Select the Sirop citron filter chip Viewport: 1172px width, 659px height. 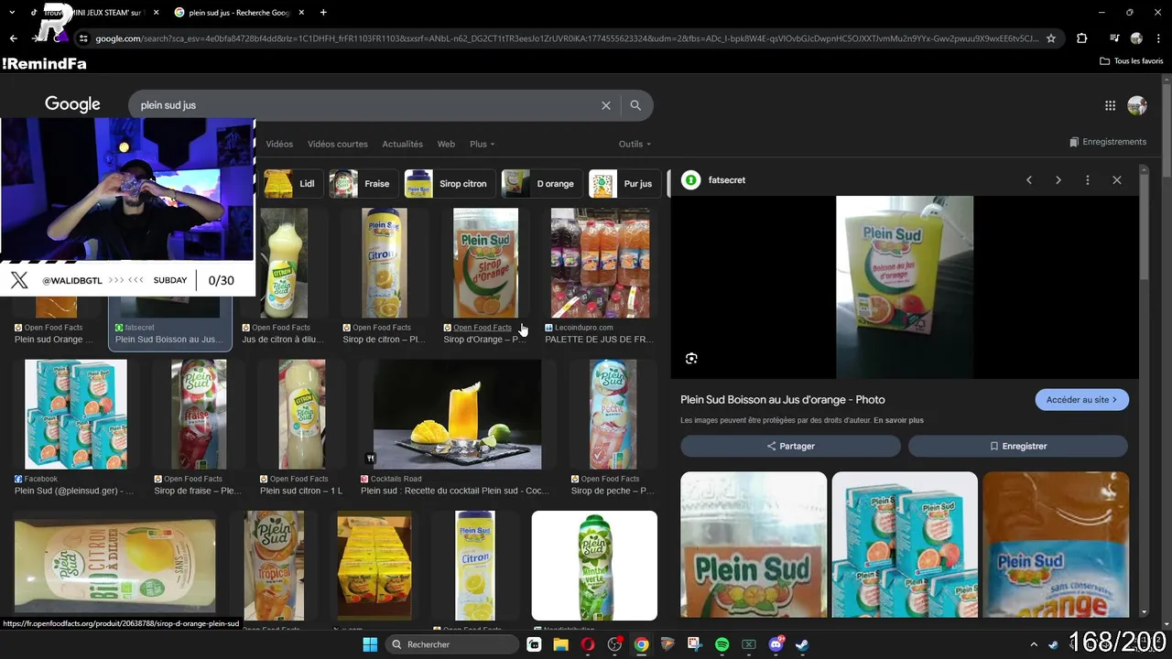449,183
